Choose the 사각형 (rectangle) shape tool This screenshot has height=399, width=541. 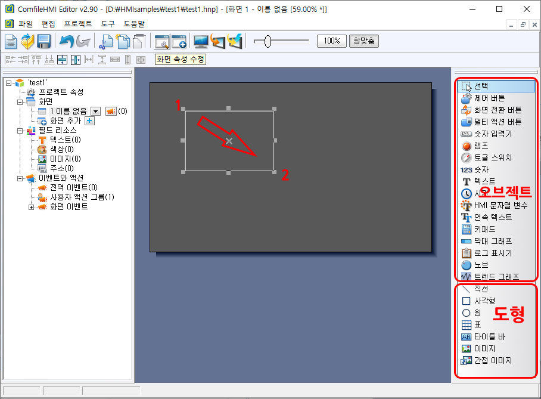tap(484, 301)
